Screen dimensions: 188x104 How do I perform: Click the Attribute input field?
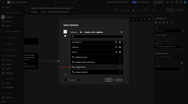168,69
